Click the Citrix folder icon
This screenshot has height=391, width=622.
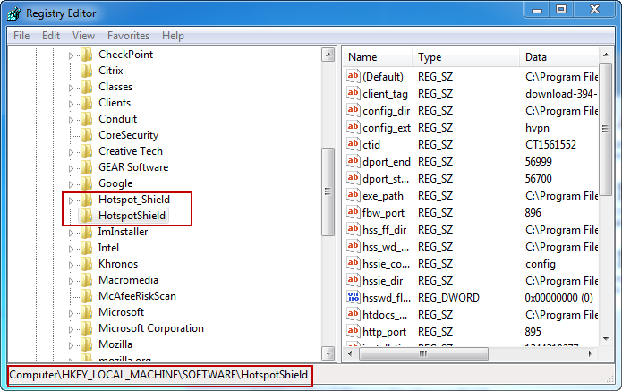point(87,71)
